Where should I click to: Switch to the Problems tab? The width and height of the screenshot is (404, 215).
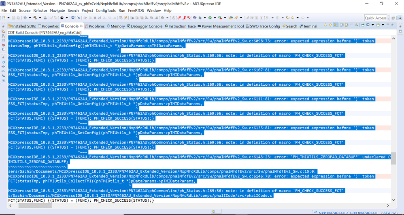pyautogui.click(x=95, y=26)
